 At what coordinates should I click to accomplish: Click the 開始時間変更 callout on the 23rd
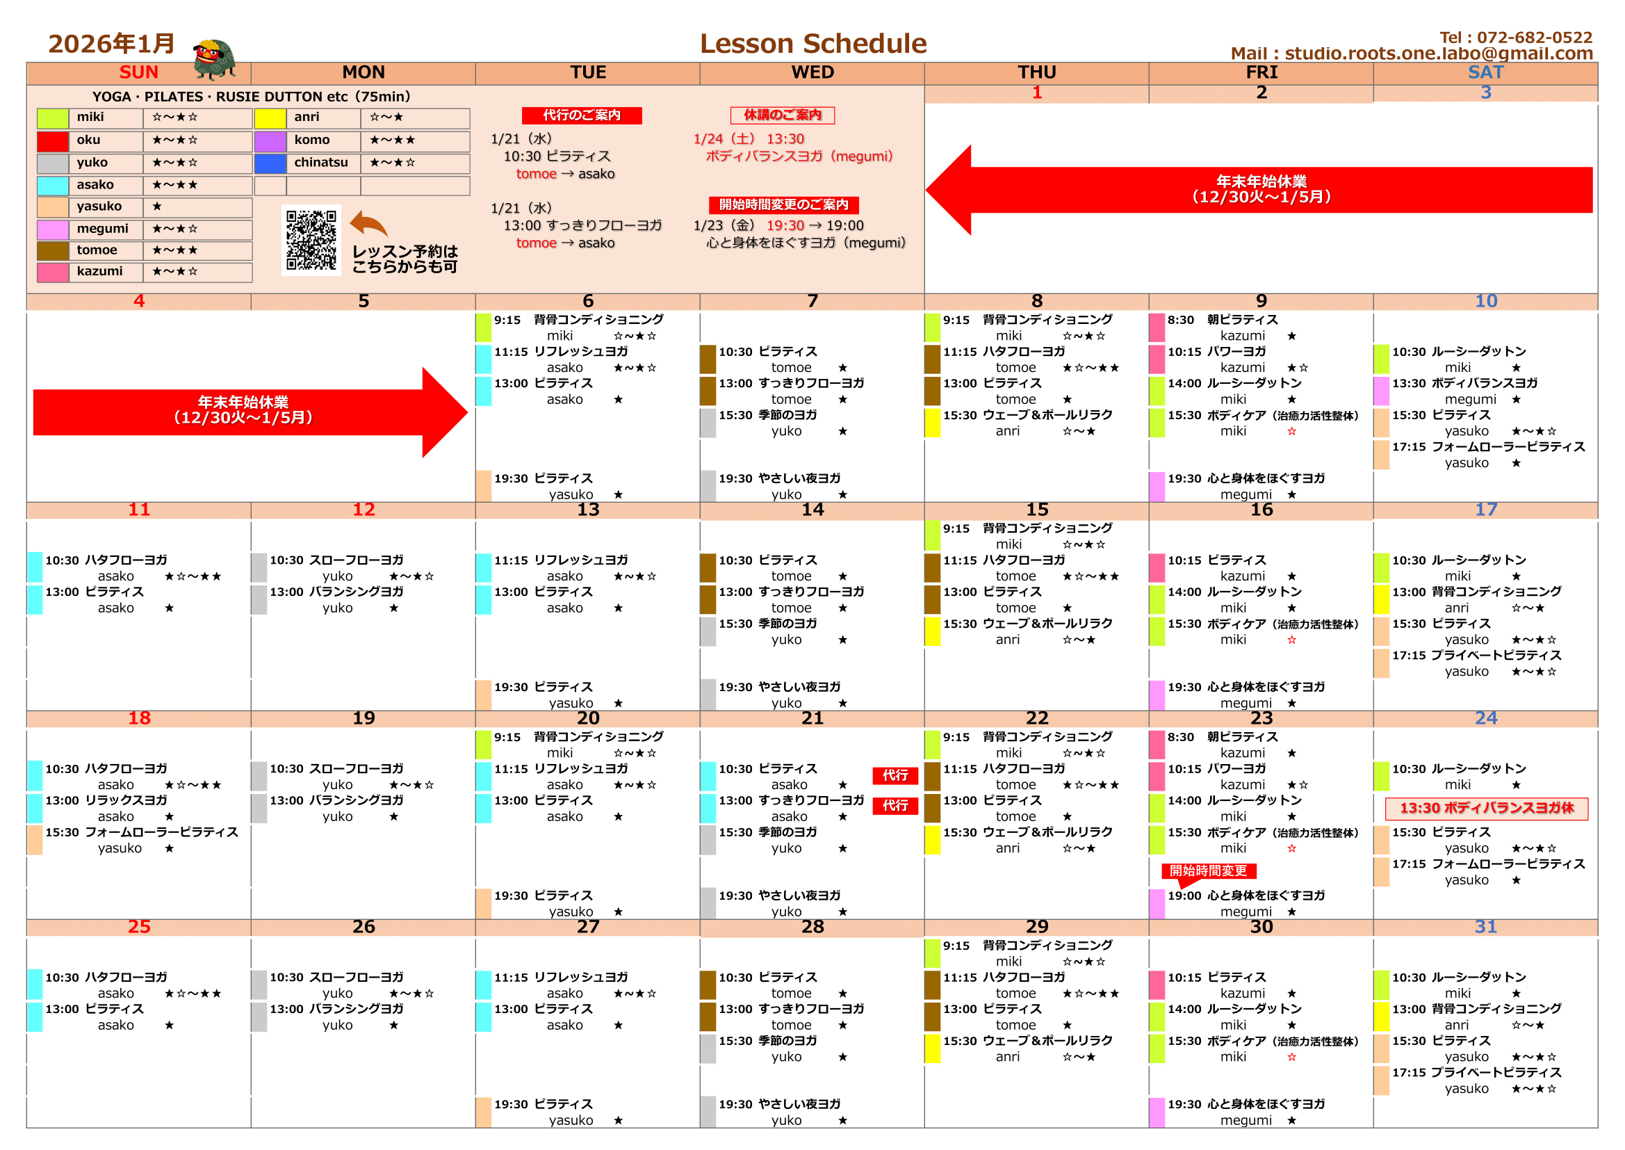click(x=1208, y=871)
